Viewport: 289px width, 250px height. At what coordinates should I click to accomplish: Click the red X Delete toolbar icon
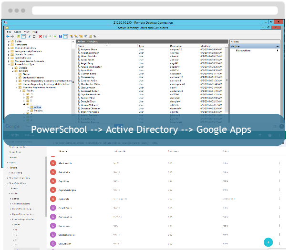click(40, 37)
